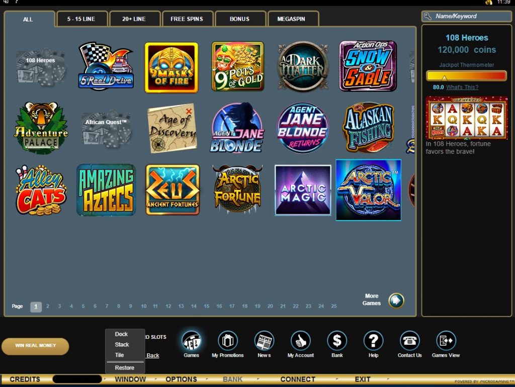Viewport: 515px width, 387px height.
Task: Choose Tile from the Window menu
Action: click(120, 355)
